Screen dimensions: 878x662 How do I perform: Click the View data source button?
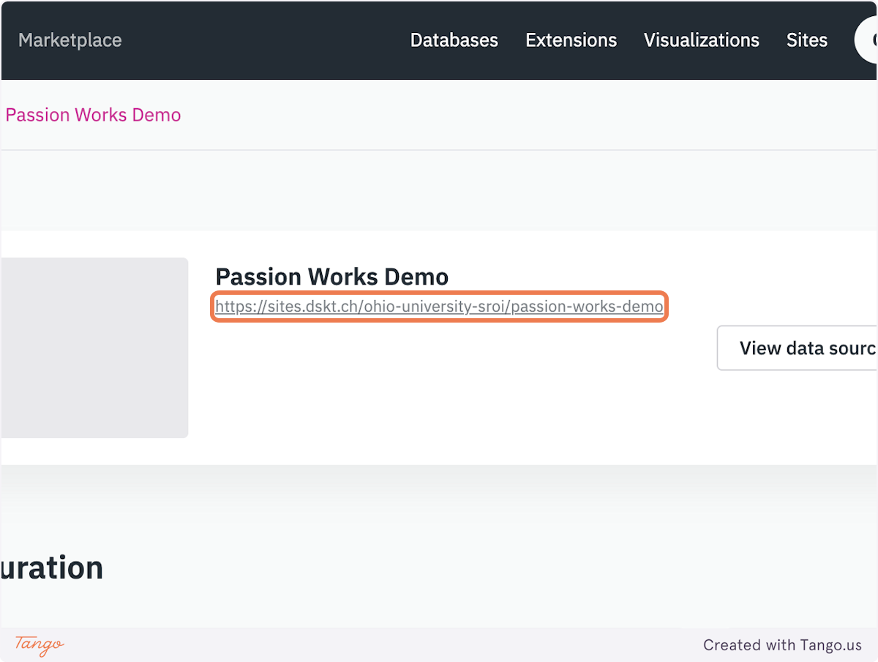797,348
